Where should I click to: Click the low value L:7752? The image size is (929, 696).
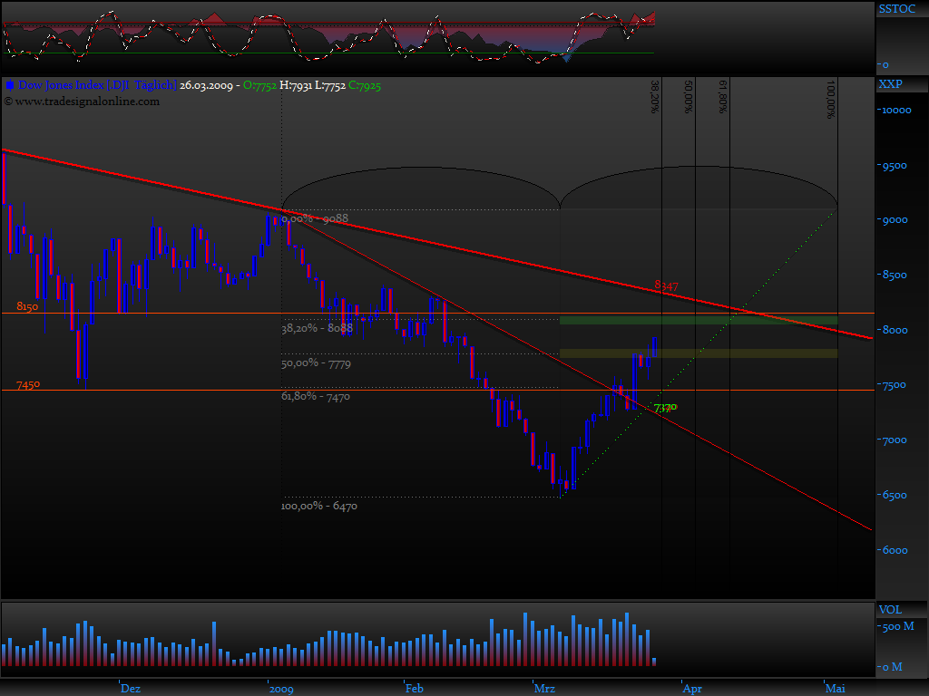330,85
